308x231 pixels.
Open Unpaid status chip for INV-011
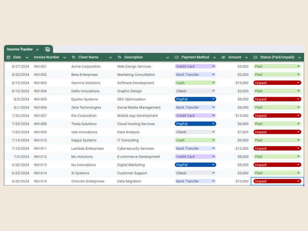pyautogui.click(x=278, y=148)
